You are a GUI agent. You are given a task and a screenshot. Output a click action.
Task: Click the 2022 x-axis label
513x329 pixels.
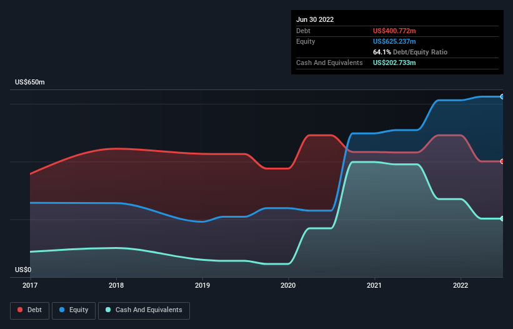pos(461,285)
